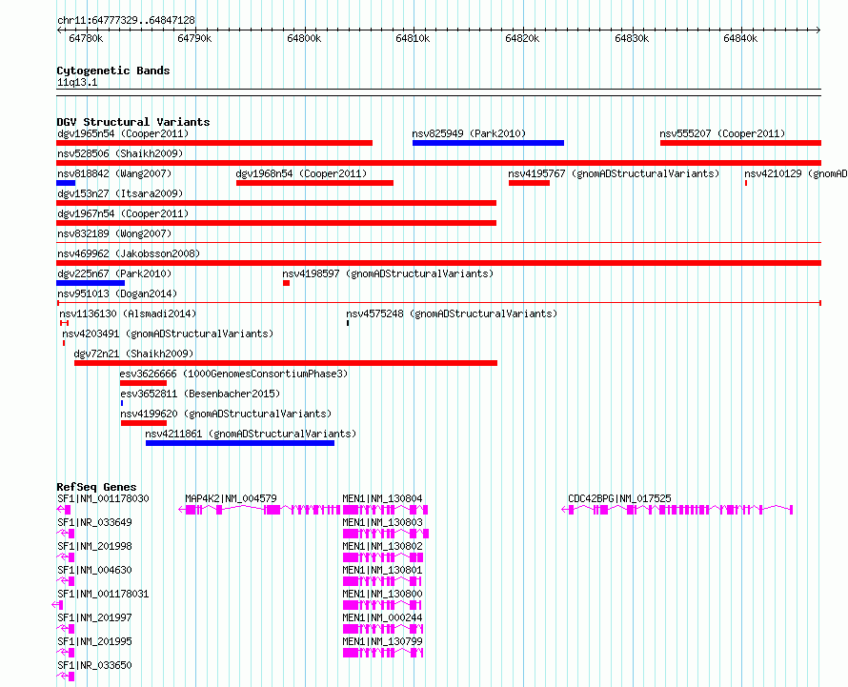Click the MEN1|NM_000244 transcript label
The image size is (848, 687).
(x=382, y=617)
